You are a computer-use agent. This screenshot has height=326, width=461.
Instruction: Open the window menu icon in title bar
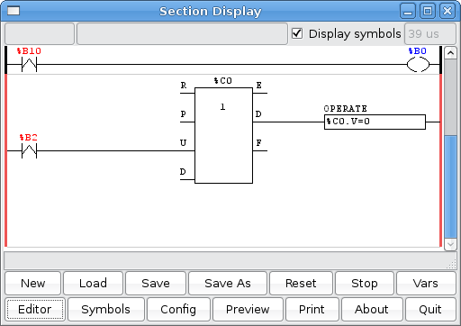(14, 11)
